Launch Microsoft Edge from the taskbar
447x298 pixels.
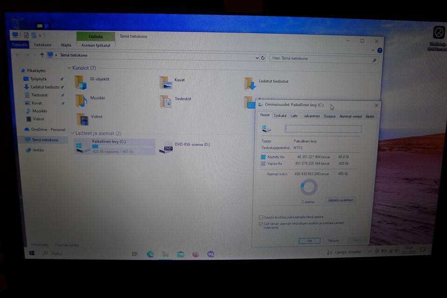(150, 254)
